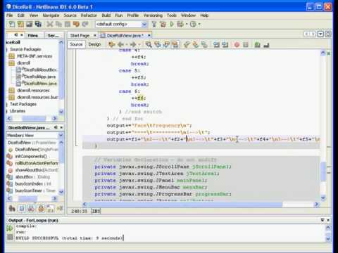The width and height of the screenshot is (338, 253).
Task: Click the Shift Line Left icon
Action: click(216, 44)
